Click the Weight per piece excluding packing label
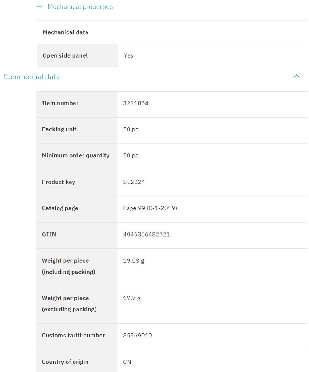Image resolution: width=309 pixels, height=372 pixels. coord(69,304)
